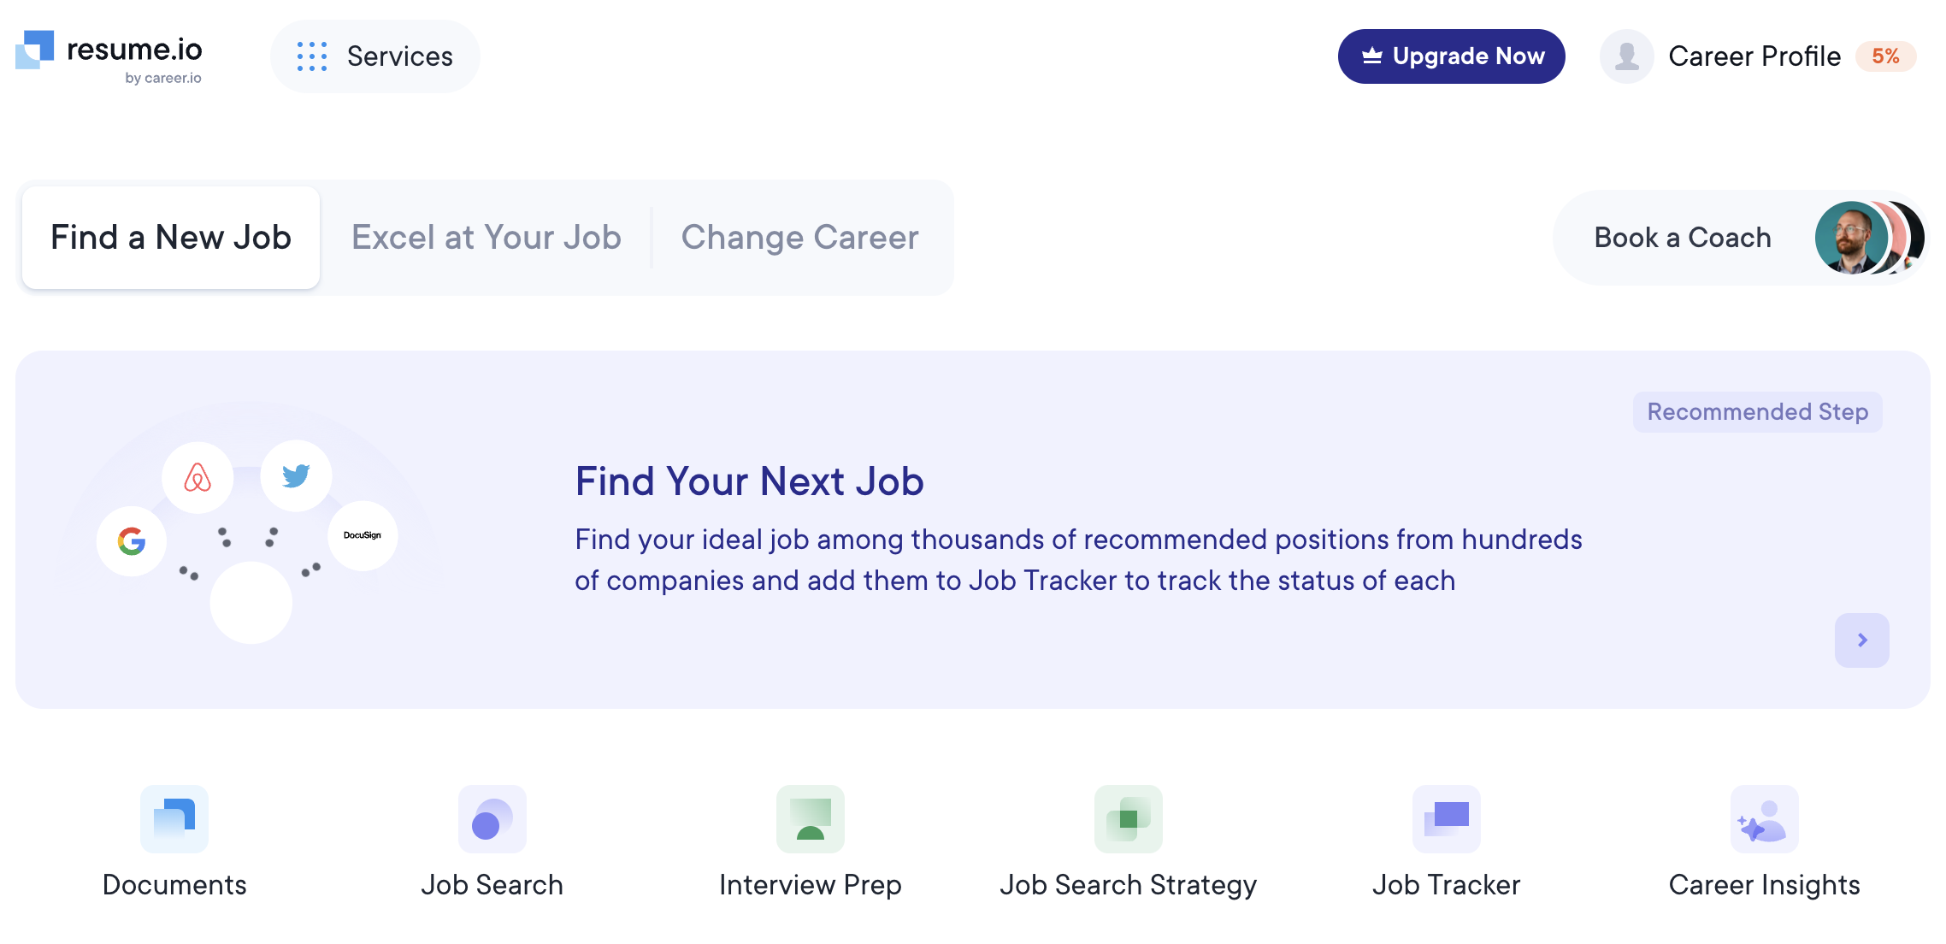This screenshot has height=944, width=1946.
Task: Click the Google logo in the banner
Action: (131, 540)
